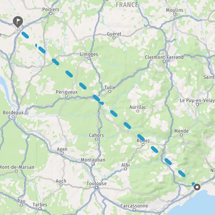Click the Mende city label
Image resolution: width=215 pixels, height=215 pixels.
(x=181, y=131)
